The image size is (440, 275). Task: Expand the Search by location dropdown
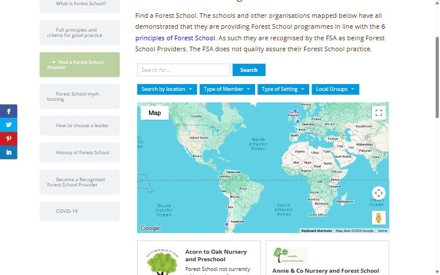tap(167, 89)
